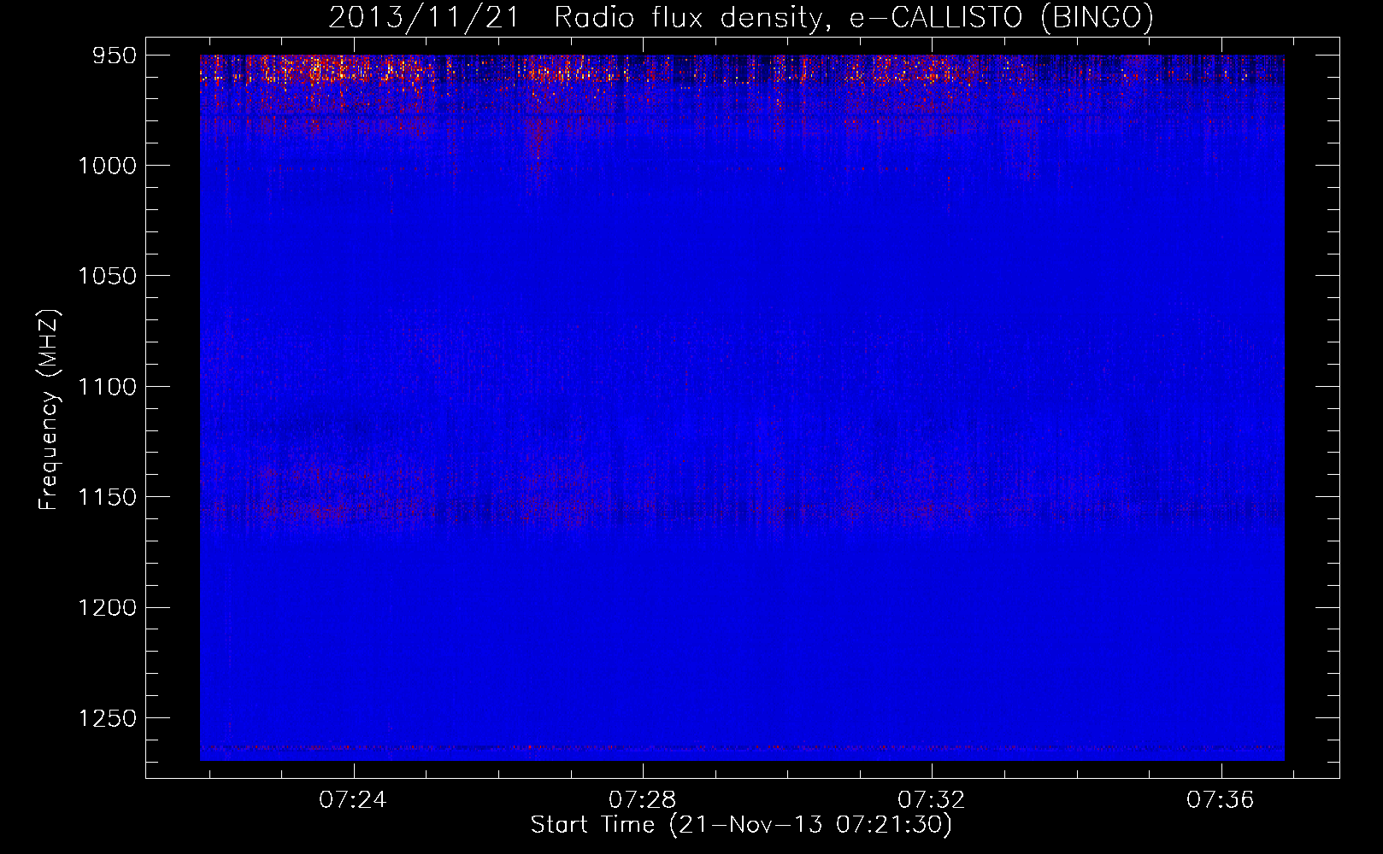Select the 1200 frequency axis label
This screenshot has height=854, width=1383.
coord(107,607)
